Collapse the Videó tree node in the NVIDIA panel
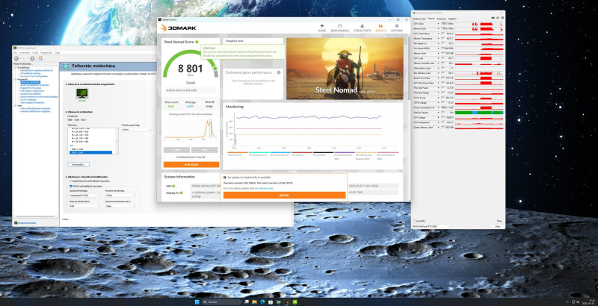 pos(15,106)
